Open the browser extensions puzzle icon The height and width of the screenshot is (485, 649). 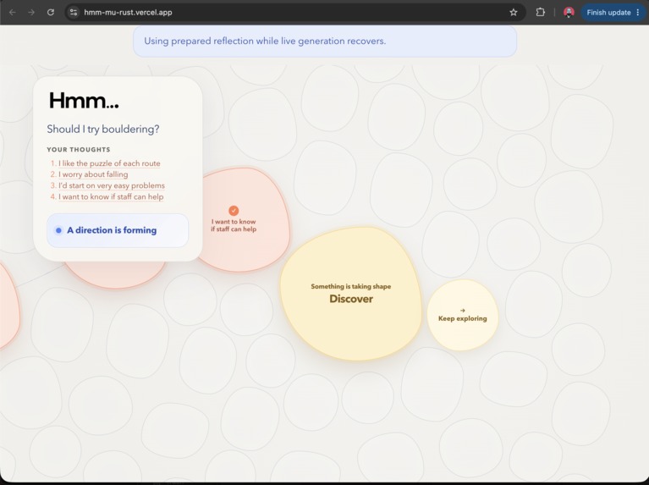click(540, 13)
